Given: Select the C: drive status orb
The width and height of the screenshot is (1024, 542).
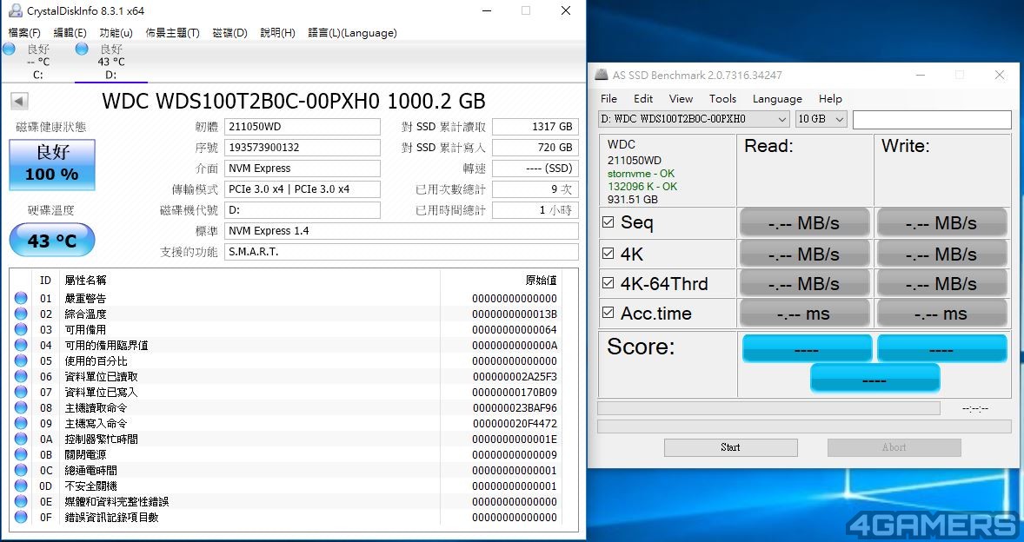Looking at the screenshot, I should [x=10, y=49].
